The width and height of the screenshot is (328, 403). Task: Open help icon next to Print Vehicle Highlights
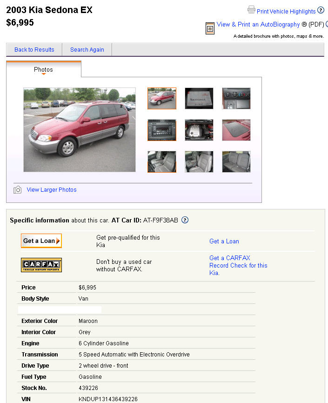pos(321,10)
